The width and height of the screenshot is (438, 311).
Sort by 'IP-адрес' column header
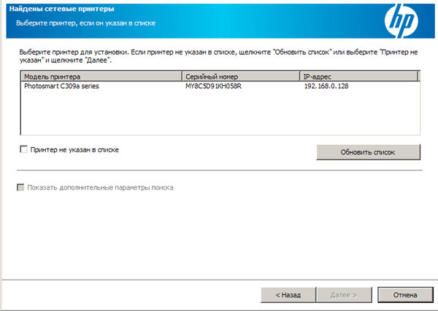pos(358,76)
